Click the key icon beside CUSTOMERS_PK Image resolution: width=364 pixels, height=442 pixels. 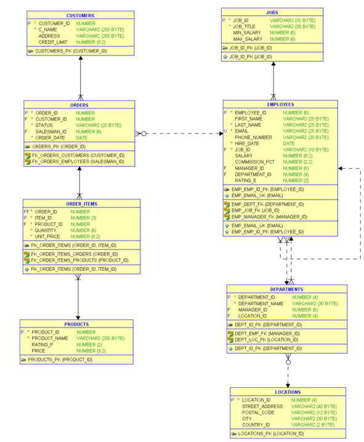pyautogui.click(x=30, y=51)
